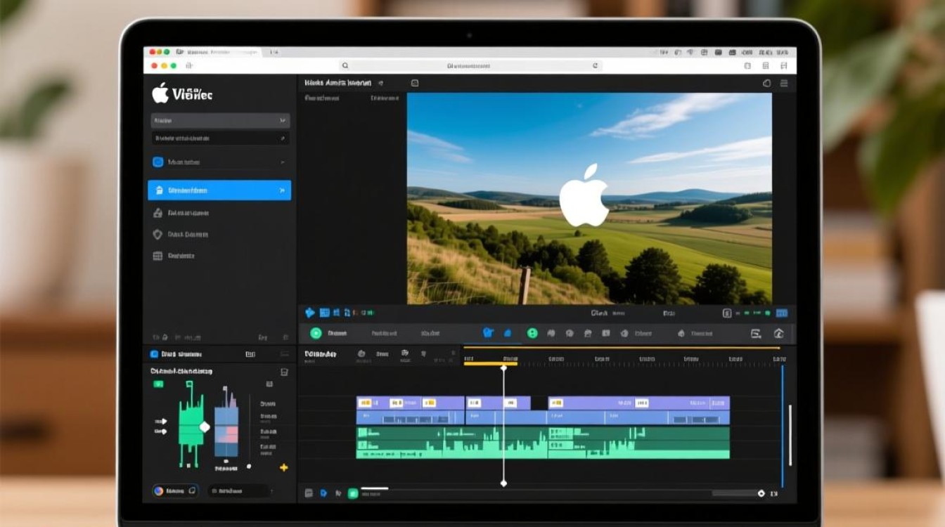Viewport: 945px width, 527px height.
Task: Click the zoom slider handle below the timeline
Action: pos(761,493)
